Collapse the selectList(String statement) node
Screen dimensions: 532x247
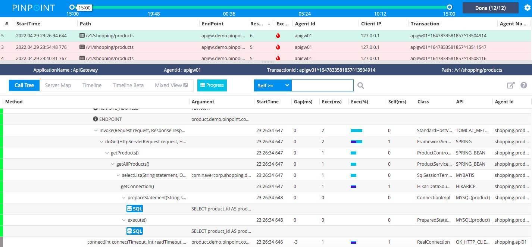[x=118, y=175]
